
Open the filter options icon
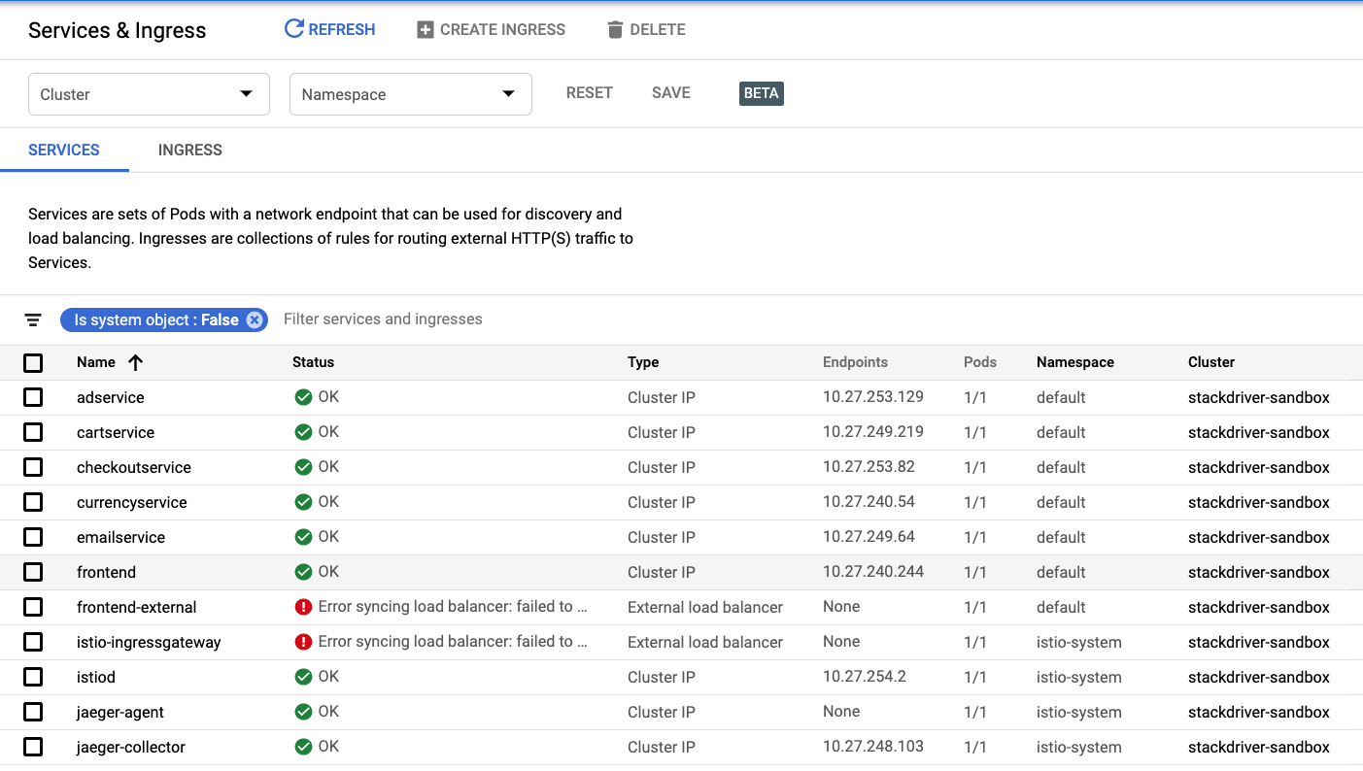click(x=33, y=319)
